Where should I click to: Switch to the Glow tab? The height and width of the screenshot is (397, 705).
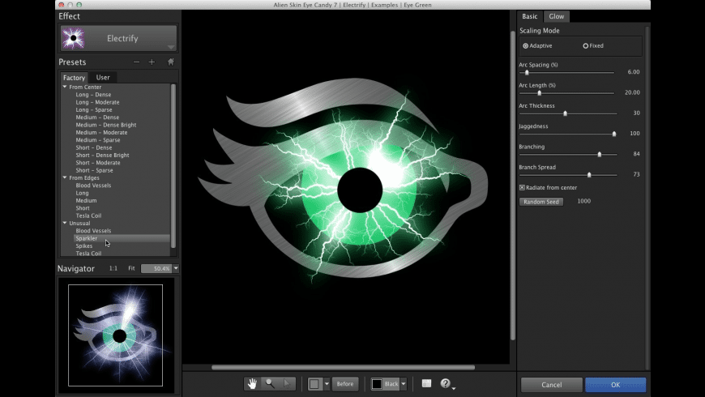tap(556, 16)
